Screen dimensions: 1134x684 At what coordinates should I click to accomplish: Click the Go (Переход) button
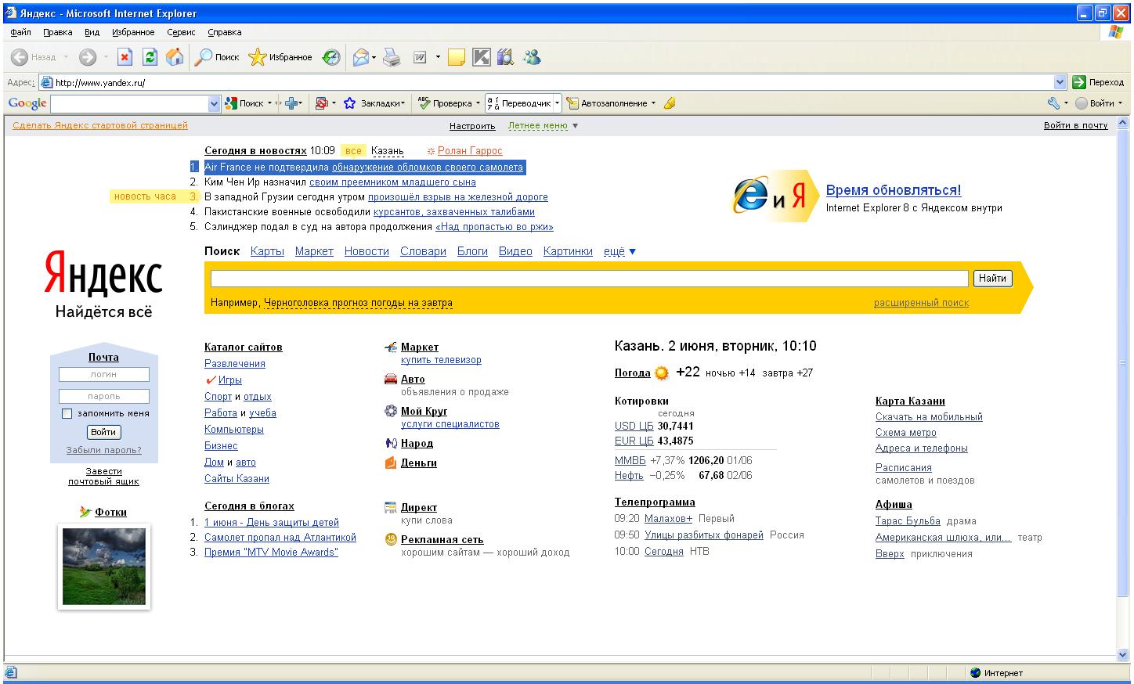(x=1098, y=82)
